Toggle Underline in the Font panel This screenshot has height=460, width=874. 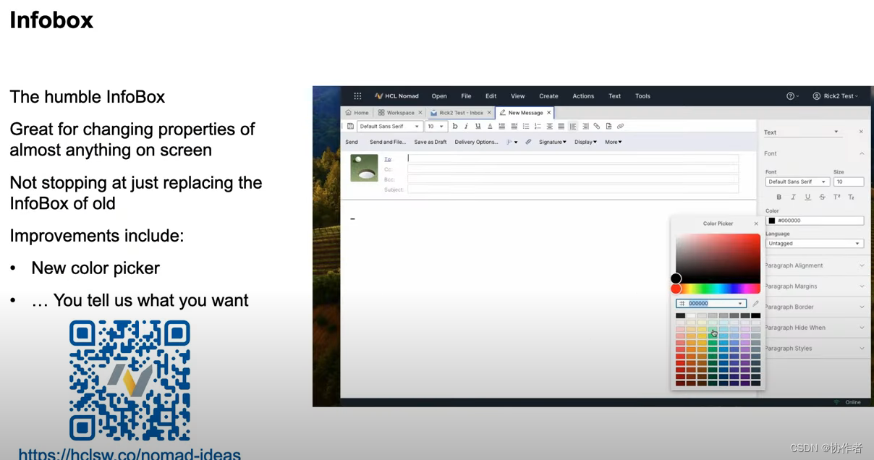pos(807,197)
